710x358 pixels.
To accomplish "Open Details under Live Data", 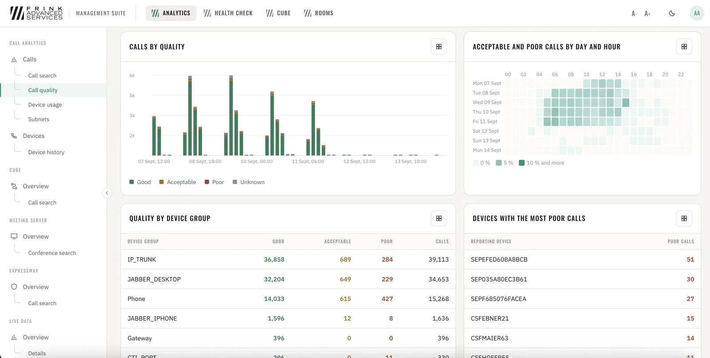I will pyautogui.click(x=37, y=354).
